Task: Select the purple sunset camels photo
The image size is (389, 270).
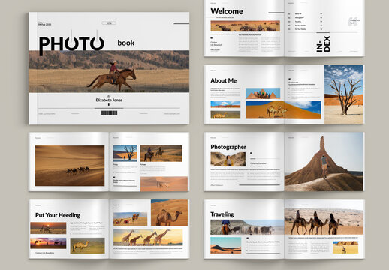Action: point(48,243)
